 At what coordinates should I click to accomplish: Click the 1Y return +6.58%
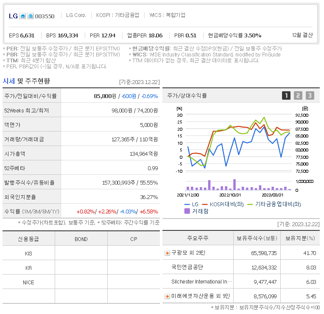pyautogui.click(x=149, y=212)
